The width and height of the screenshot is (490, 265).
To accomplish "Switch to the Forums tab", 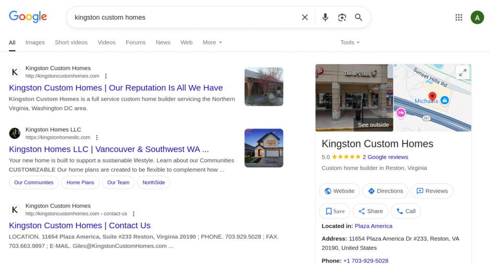I will click(135, 43).
